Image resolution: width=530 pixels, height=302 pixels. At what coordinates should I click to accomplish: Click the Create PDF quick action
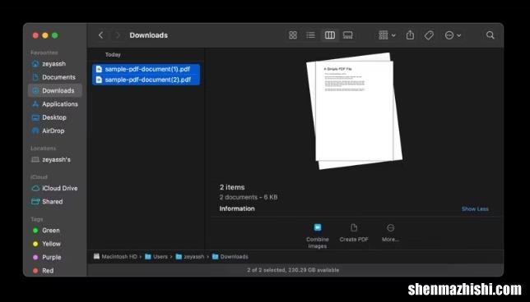coord(354,233)
